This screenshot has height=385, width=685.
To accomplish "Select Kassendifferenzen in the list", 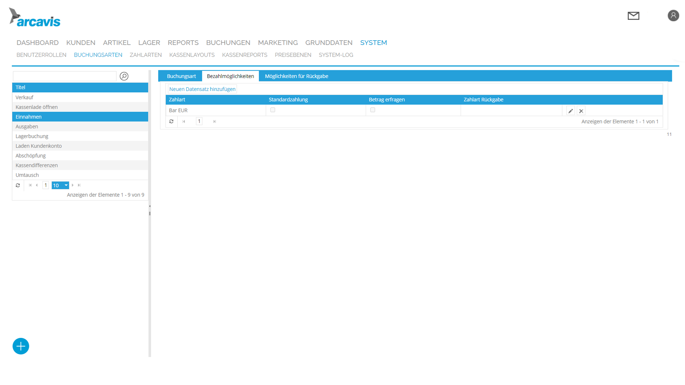I will pos(37,165).
